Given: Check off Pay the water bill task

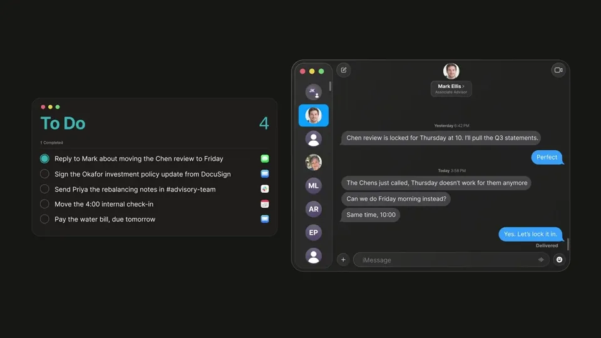Looking at the screenshot, I should pos(44,219).
